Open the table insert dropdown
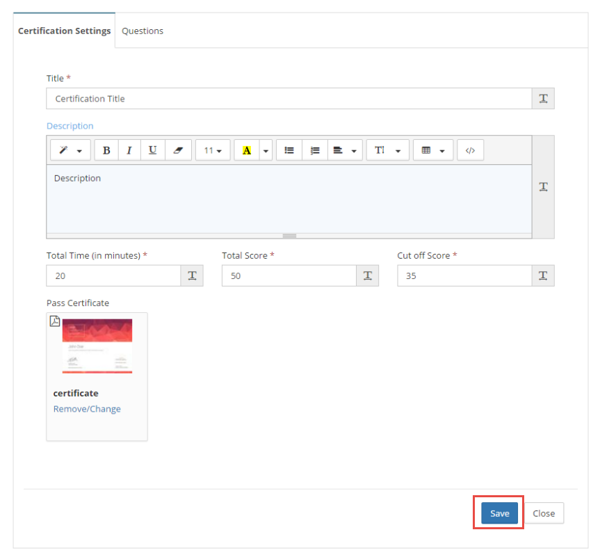The height and width of the screenshot is (555, 600). 433,150
